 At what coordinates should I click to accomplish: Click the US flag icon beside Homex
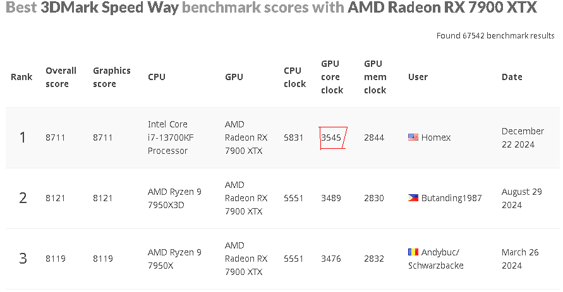[x=413, y=137]
